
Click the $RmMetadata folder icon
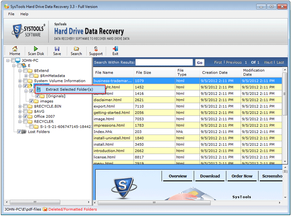(x=36, y=76)
